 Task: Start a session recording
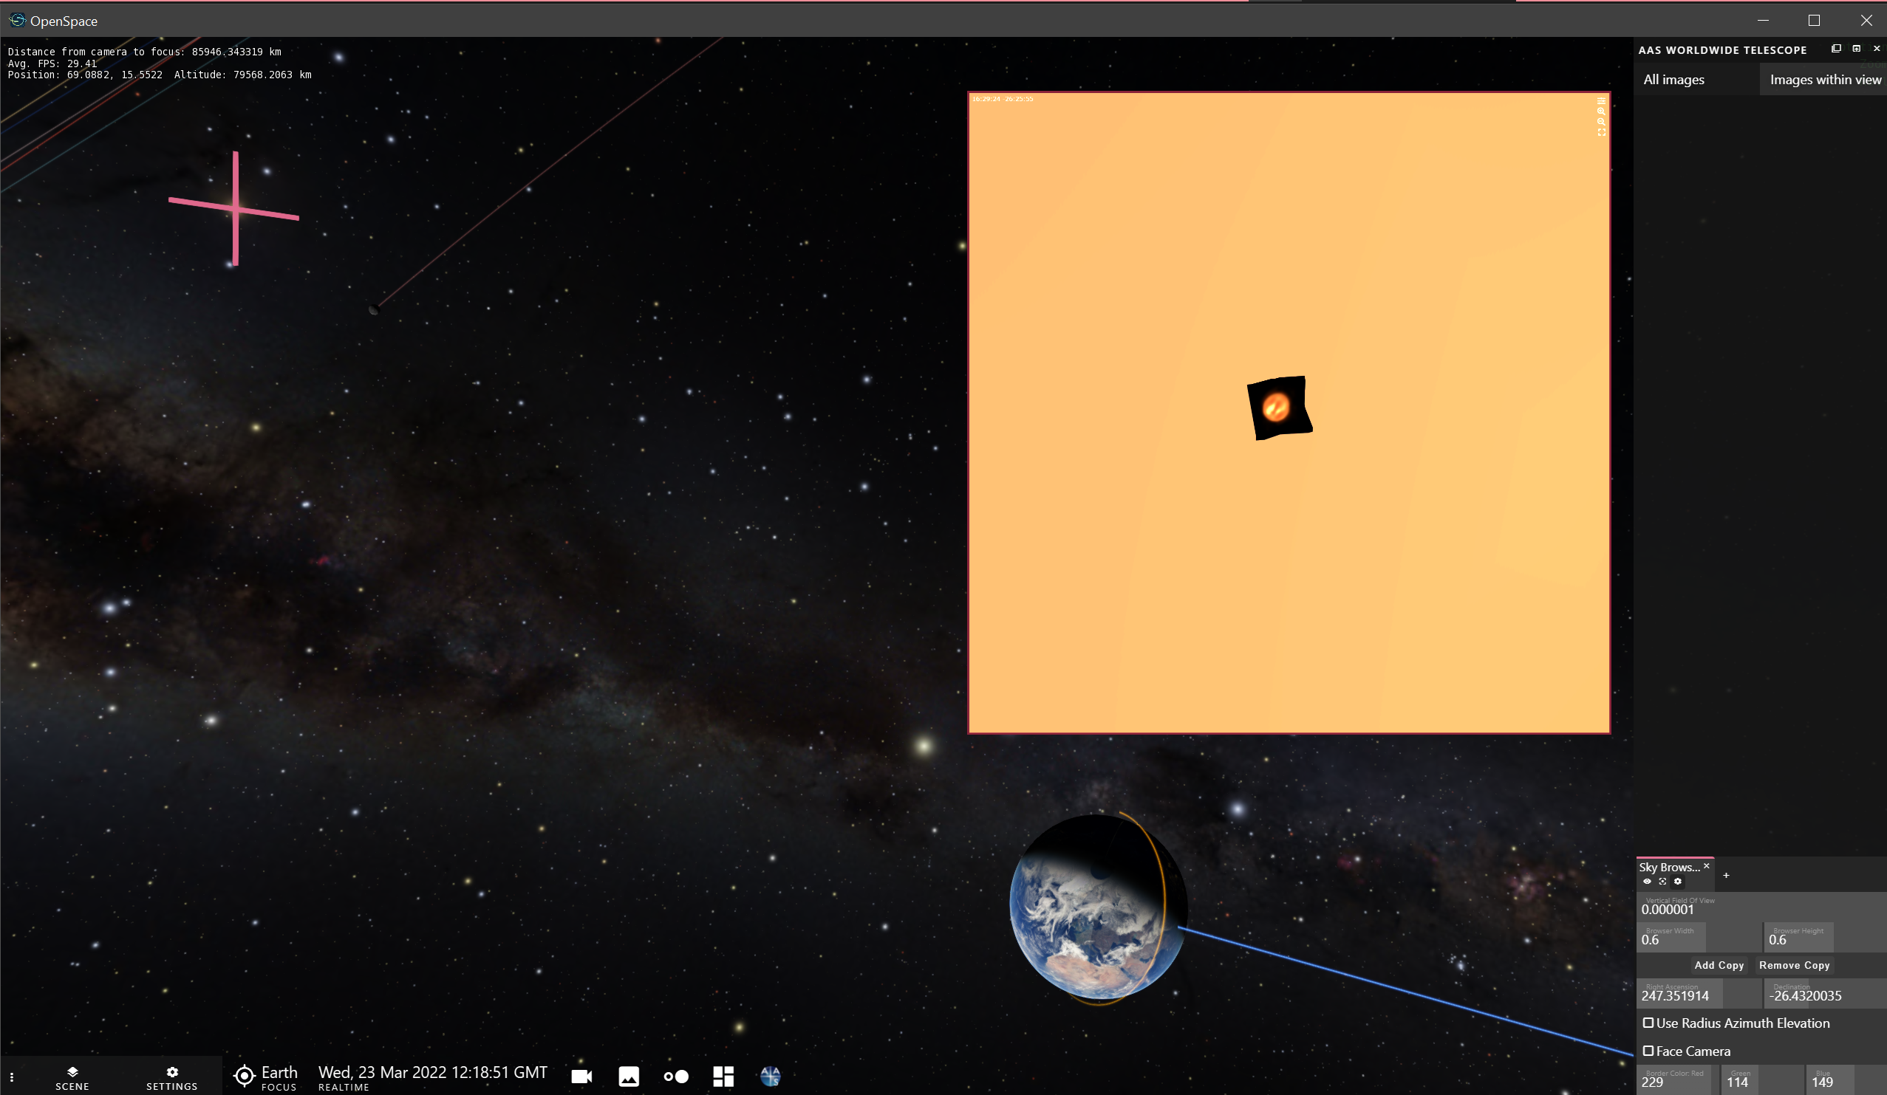point(677,1078)
